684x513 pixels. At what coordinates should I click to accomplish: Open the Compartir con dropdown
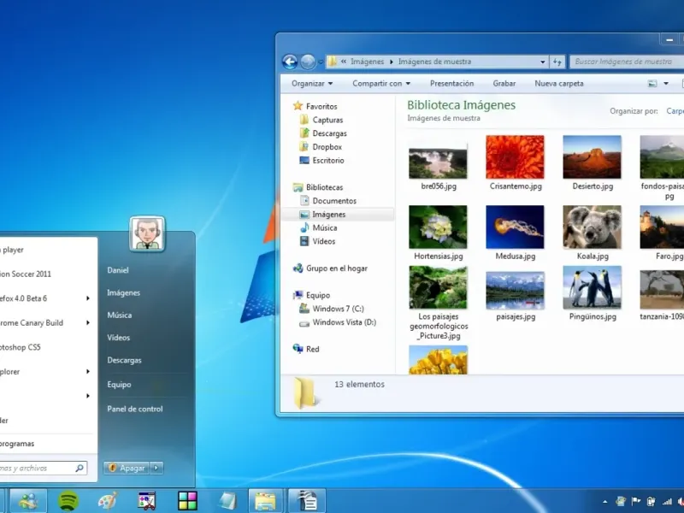click(381, 83)
